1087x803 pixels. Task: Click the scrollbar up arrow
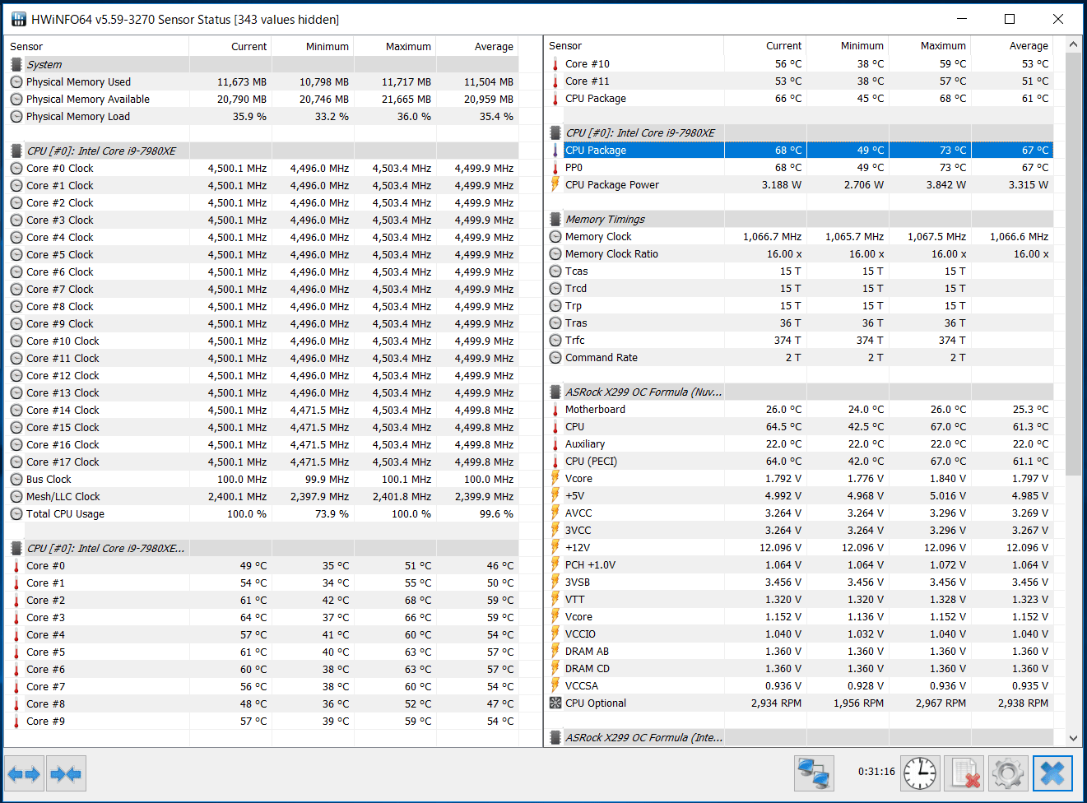tap(1073, 44)
